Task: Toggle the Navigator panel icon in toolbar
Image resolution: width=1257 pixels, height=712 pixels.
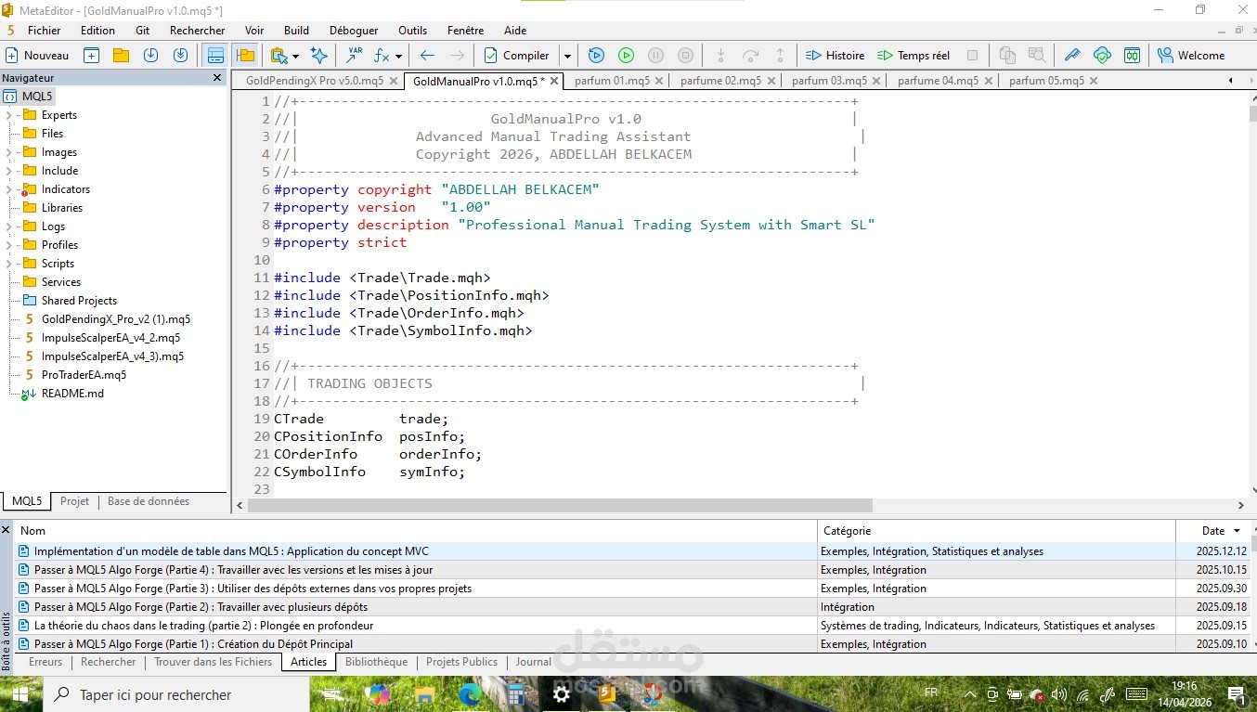Action: click(245, 56)
